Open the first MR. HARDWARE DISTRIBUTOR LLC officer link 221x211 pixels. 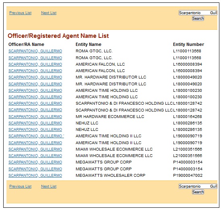click(x=35, y=77)
